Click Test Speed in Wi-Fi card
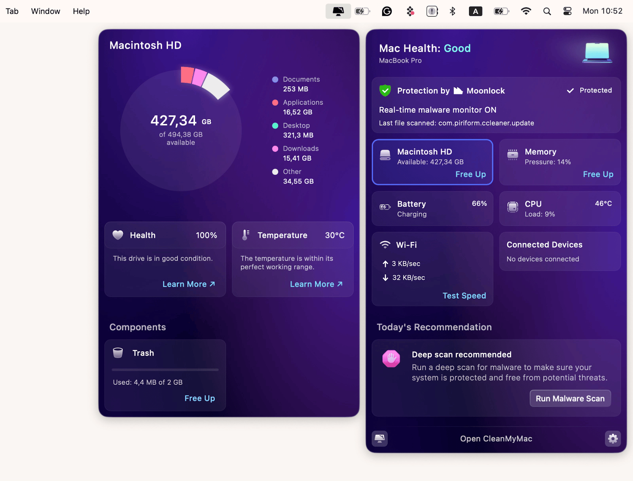Screen dimensions: 633x481 click(x=464, y=295)
